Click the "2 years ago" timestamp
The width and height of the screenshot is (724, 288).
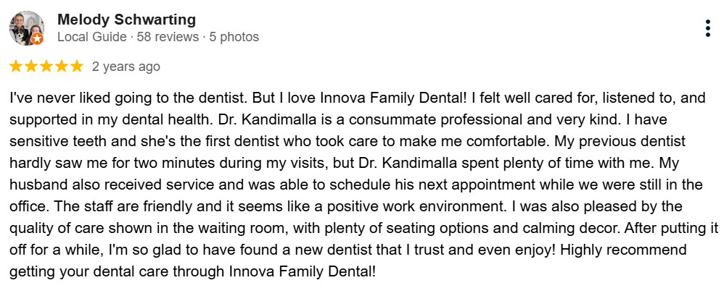click(x=126, y=67)
